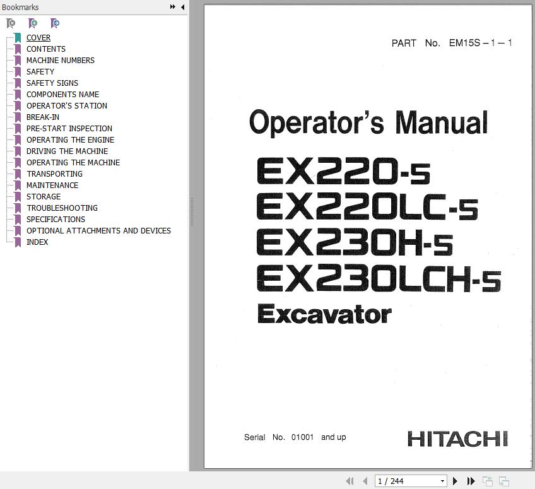Viewport: 535px width, 489px height.
Task: Click the bookmark icon beside COVER
Action: (x=18, y=37)
